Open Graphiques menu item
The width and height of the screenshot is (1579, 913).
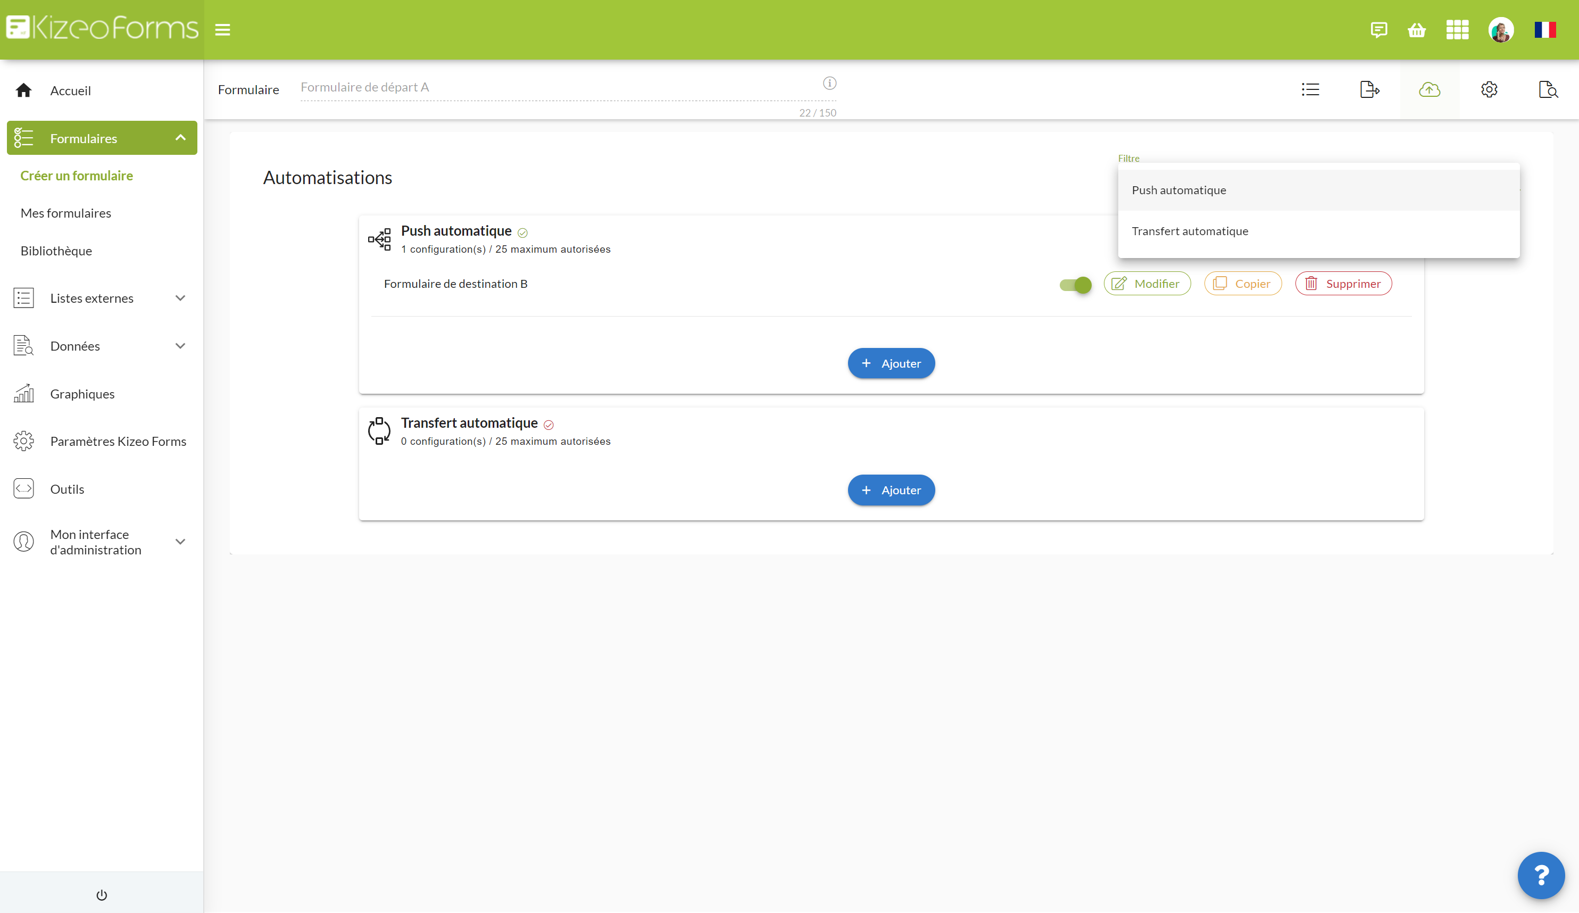(x=82, y=394)
